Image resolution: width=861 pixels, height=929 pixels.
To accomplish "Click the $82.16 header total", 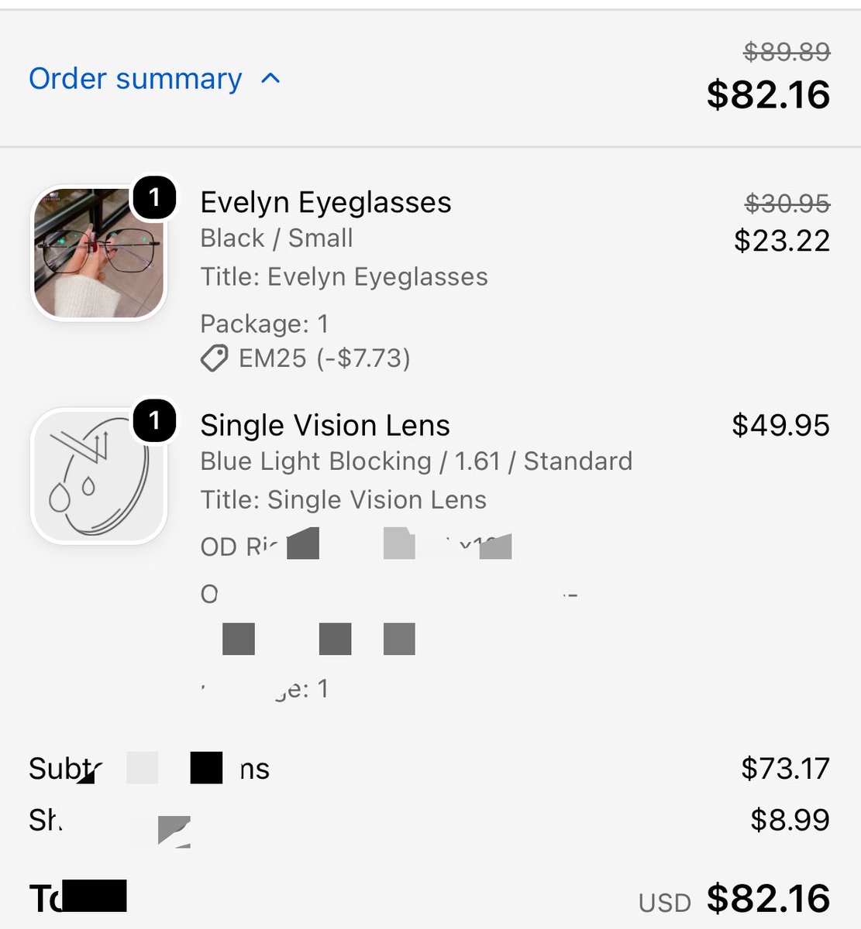I will click(x=768, y=94).
